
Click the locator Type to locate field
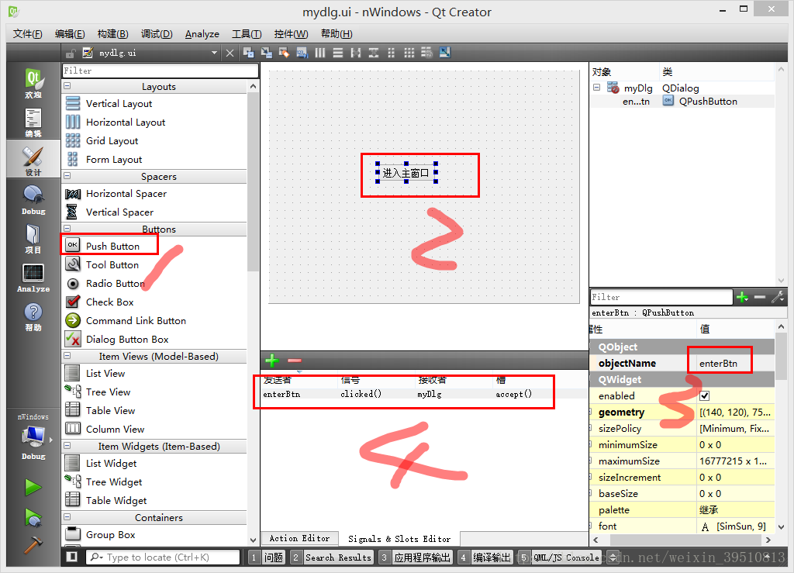point(163,557)
